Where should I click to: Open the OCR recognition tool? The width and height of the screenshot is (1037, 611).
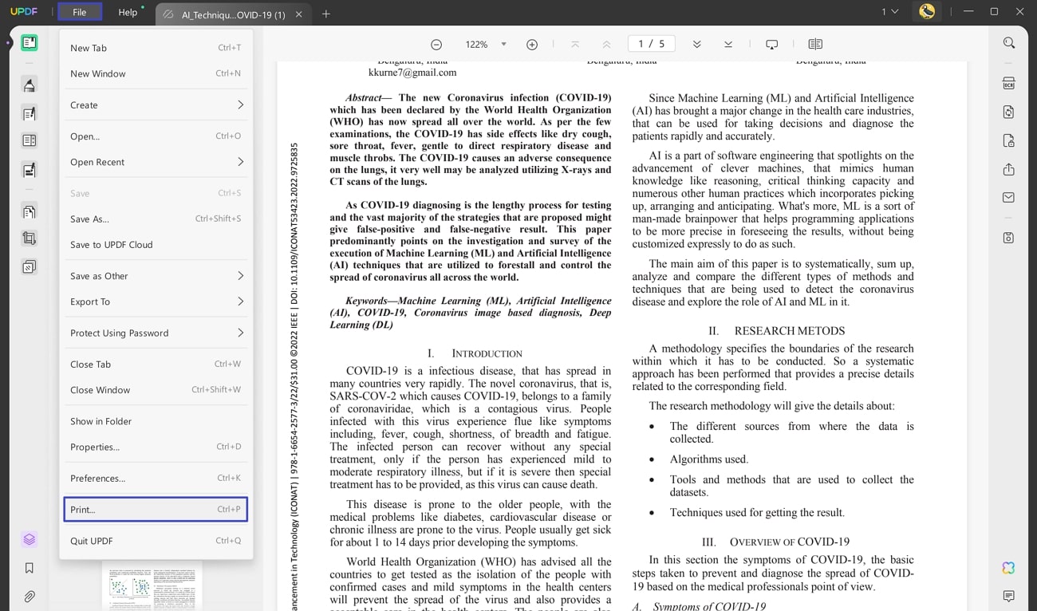(1009, 83)
